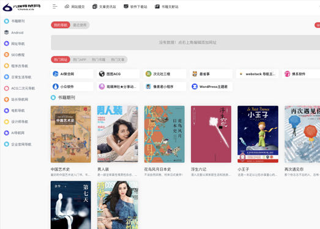This screenshot has height=229, width=320.
Task: Open the 次元社三楼 site icon
Action: (148, 74)
